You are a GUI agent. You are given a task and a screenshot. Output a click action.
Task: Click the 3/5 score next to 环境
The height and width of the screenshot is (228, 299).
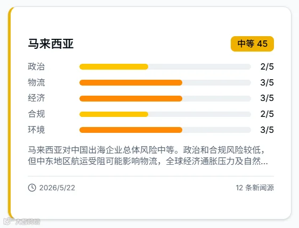pyautogui.click(x=267, y=130)
